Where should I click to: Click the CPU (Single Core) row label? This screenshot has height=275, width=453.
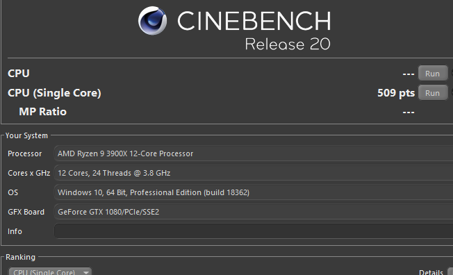(54, 93)
